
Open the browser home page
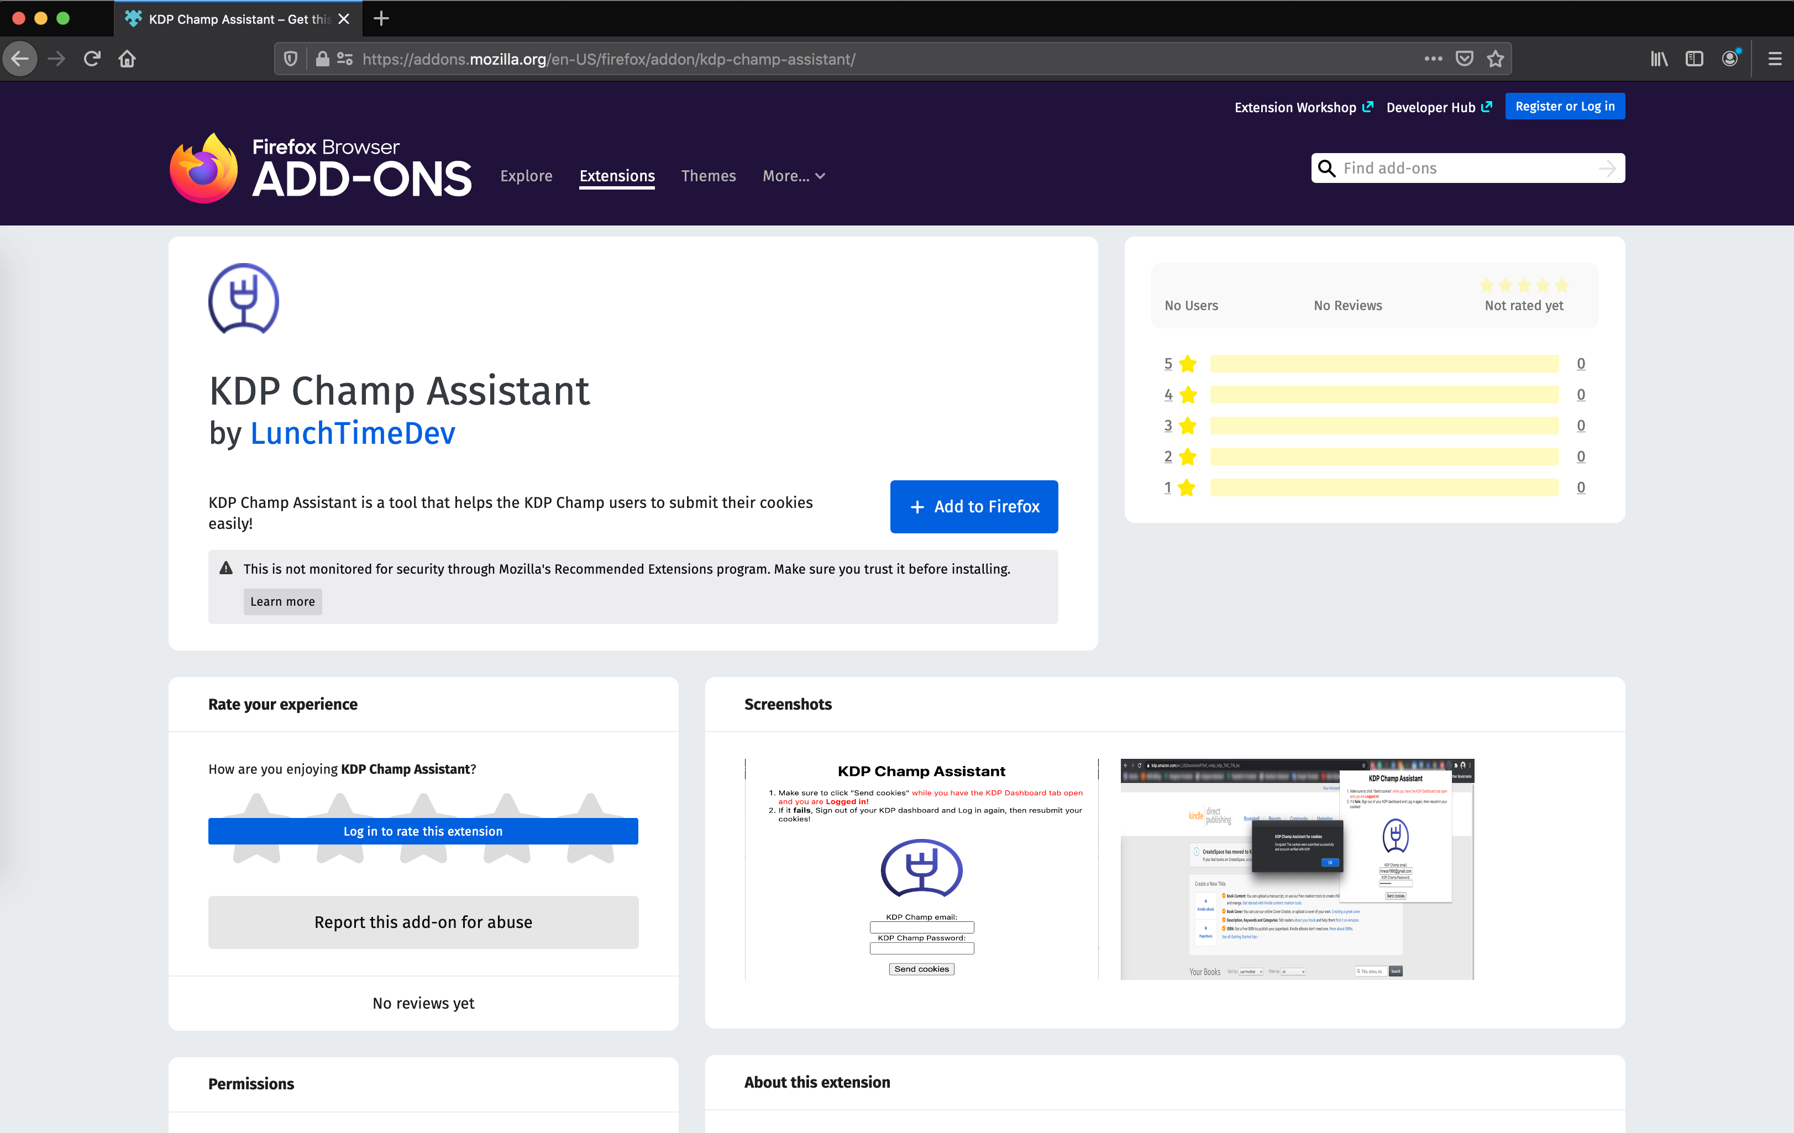(128, 59)
